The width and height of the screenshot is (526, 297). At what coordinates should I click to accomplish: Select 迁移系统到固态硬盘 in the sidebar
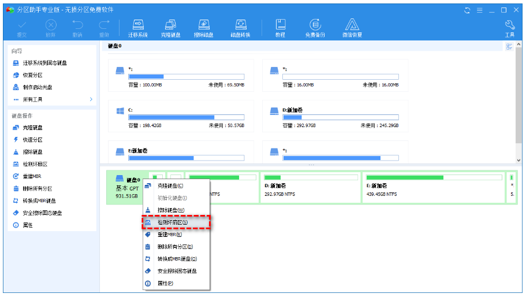tap(44, 63)
